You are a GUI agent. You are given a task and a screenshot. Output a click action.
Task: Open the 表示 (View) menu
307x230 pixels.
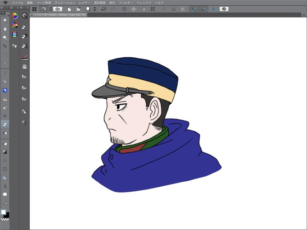coord(112,3)
